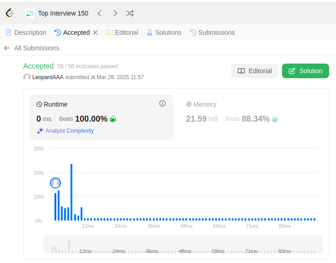Click the gray Editorial button

(x=255, y=71)
